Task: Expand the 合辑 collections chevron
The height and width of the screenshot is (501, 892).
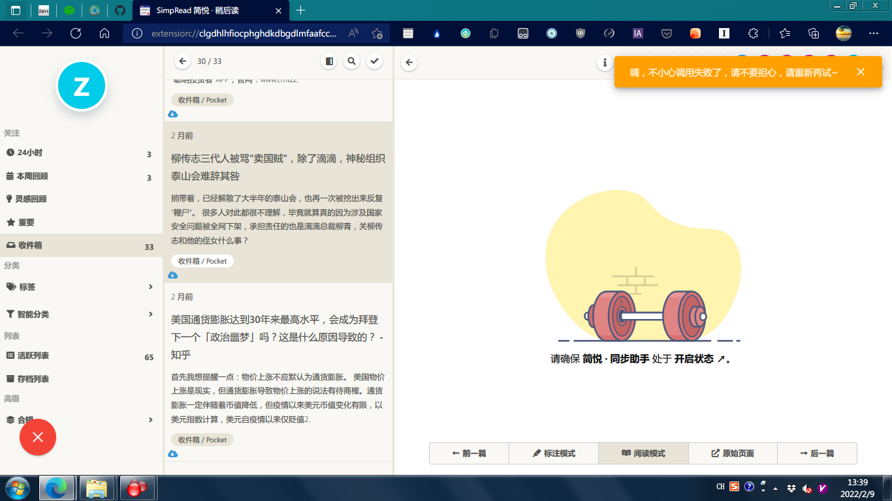Action: pyautogui.click(x=151, y=420)
